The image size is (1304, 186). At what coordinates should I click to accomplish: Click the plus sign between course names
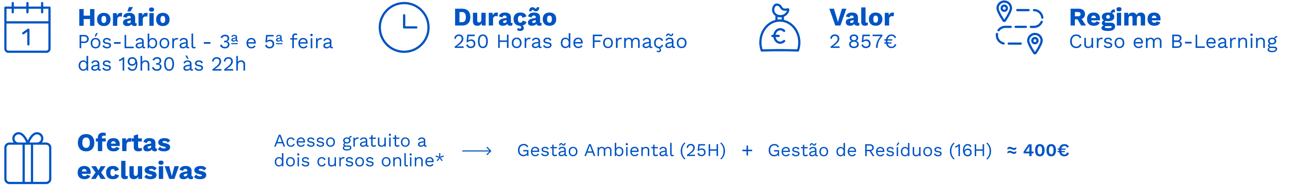[x=747, y=151]
